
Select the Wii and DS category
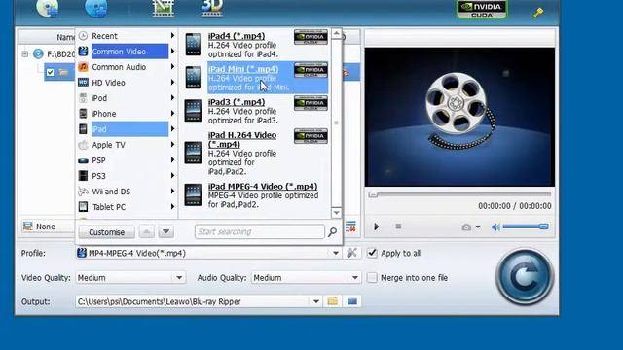tap(127, 192)
